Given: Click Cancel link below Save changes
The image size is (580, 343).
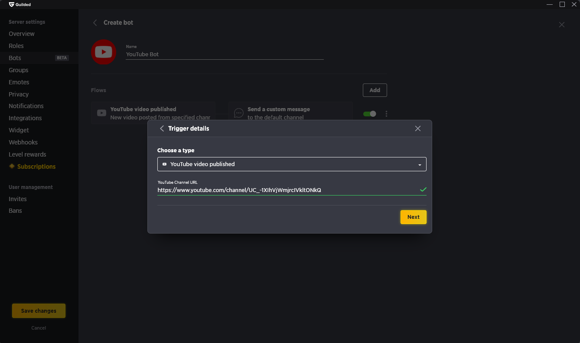Looking at the screenshot, I should tap(39, 328).
